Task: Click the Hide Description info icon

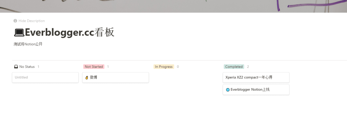Action: pos(15,21)
